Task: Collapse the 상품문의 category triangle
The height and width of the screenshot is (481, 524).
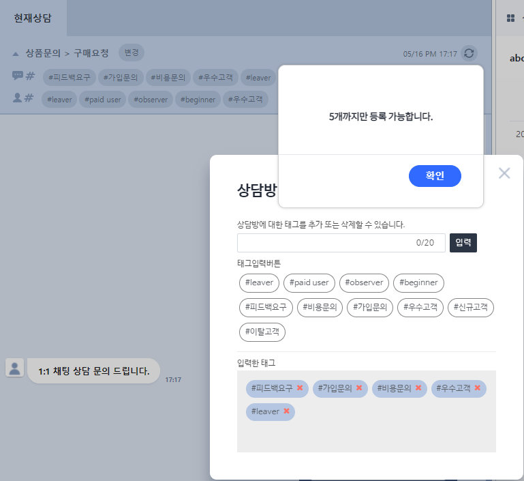Action: [x=16, y=53]
